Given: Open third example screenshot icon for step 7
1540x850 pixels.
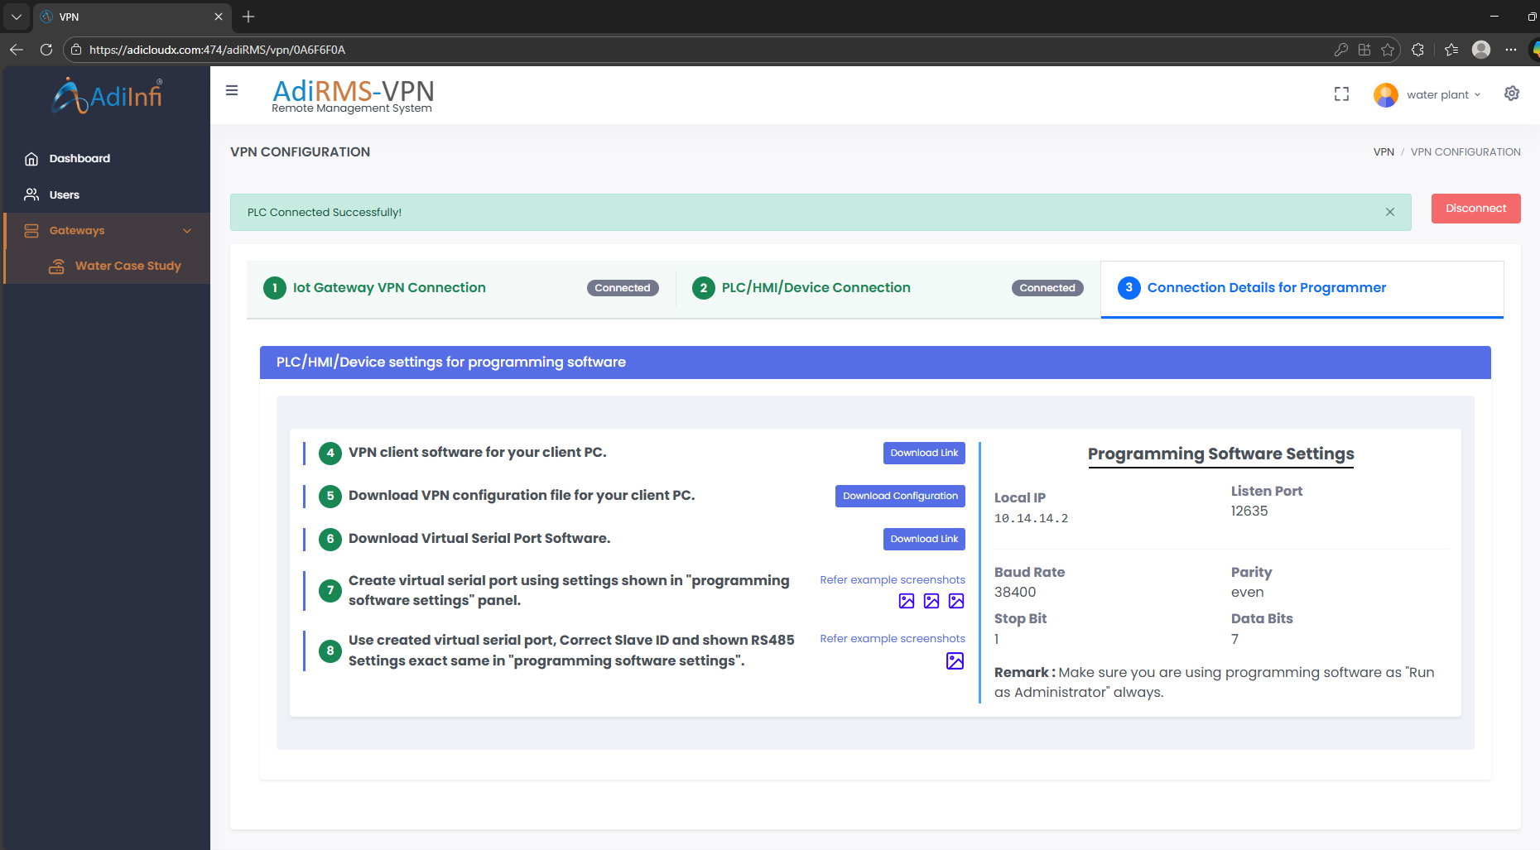Looking at the screenshot, I should 956,601.
